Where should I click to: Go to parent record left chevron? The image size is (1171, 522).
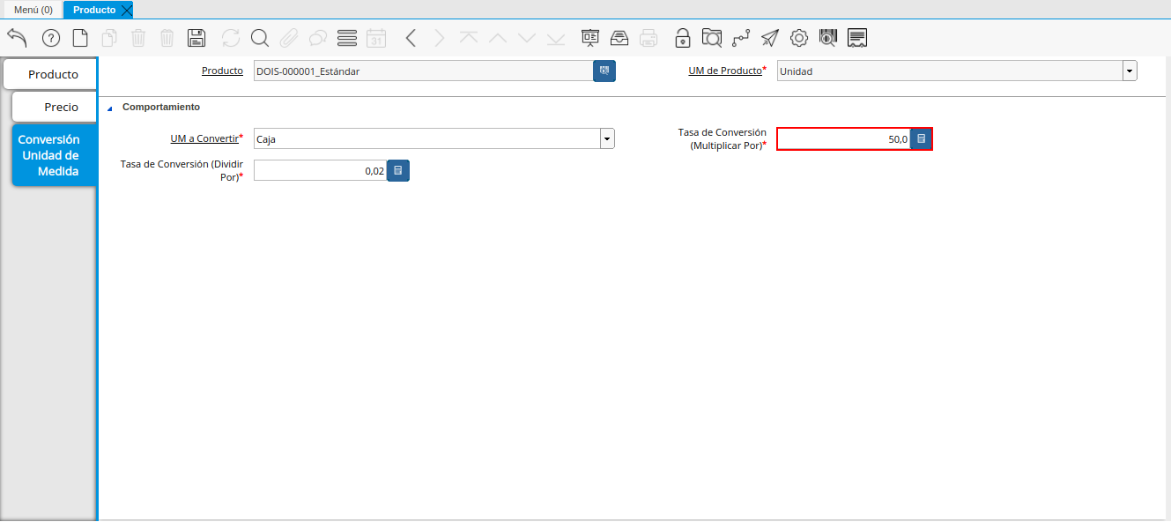(x=411, y=38)
